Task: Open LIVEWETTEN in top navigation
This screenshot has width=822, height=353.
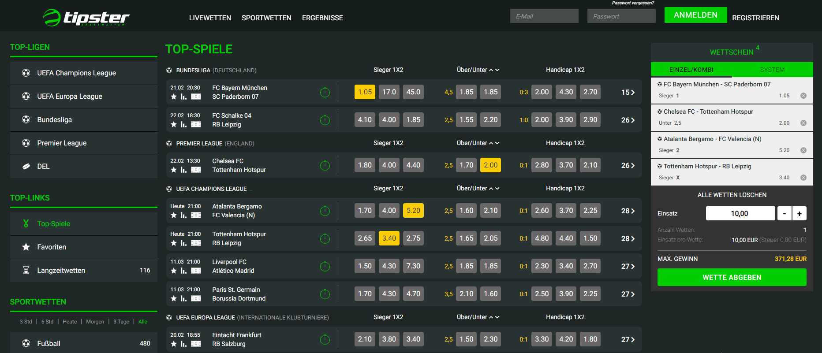Action: (x=210, y=18)
